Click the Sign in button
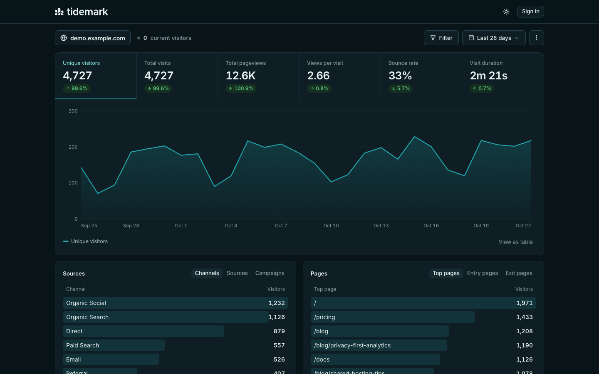Viewport: 599px width, 374px height. point(531,12)
